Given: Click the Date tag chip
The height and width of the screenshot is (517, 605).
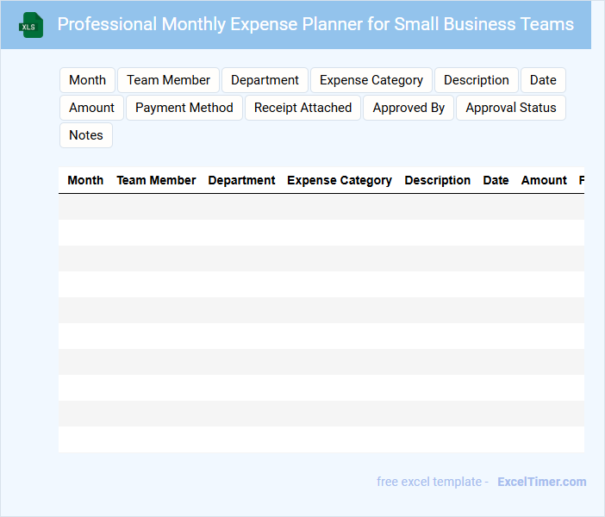Looking at the screenshot, I should (543, 80).
